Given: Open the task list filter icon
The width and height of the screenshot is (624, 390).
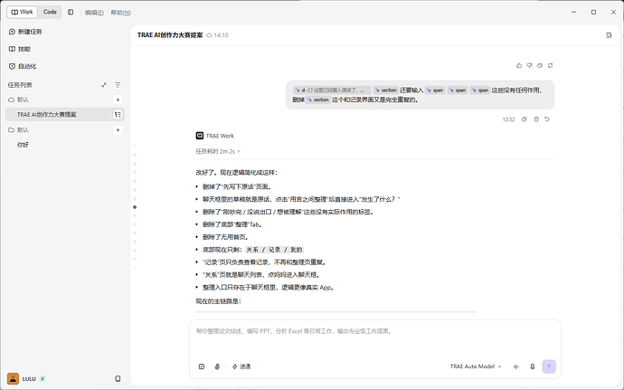Looking at the screenshot, I should pyautogui.click(x=118, y=85).
